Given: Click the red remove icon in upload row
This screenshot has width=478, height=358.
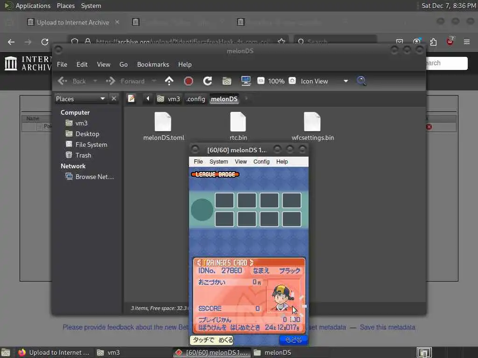Looking at the screenshot, I should point(429,127).
